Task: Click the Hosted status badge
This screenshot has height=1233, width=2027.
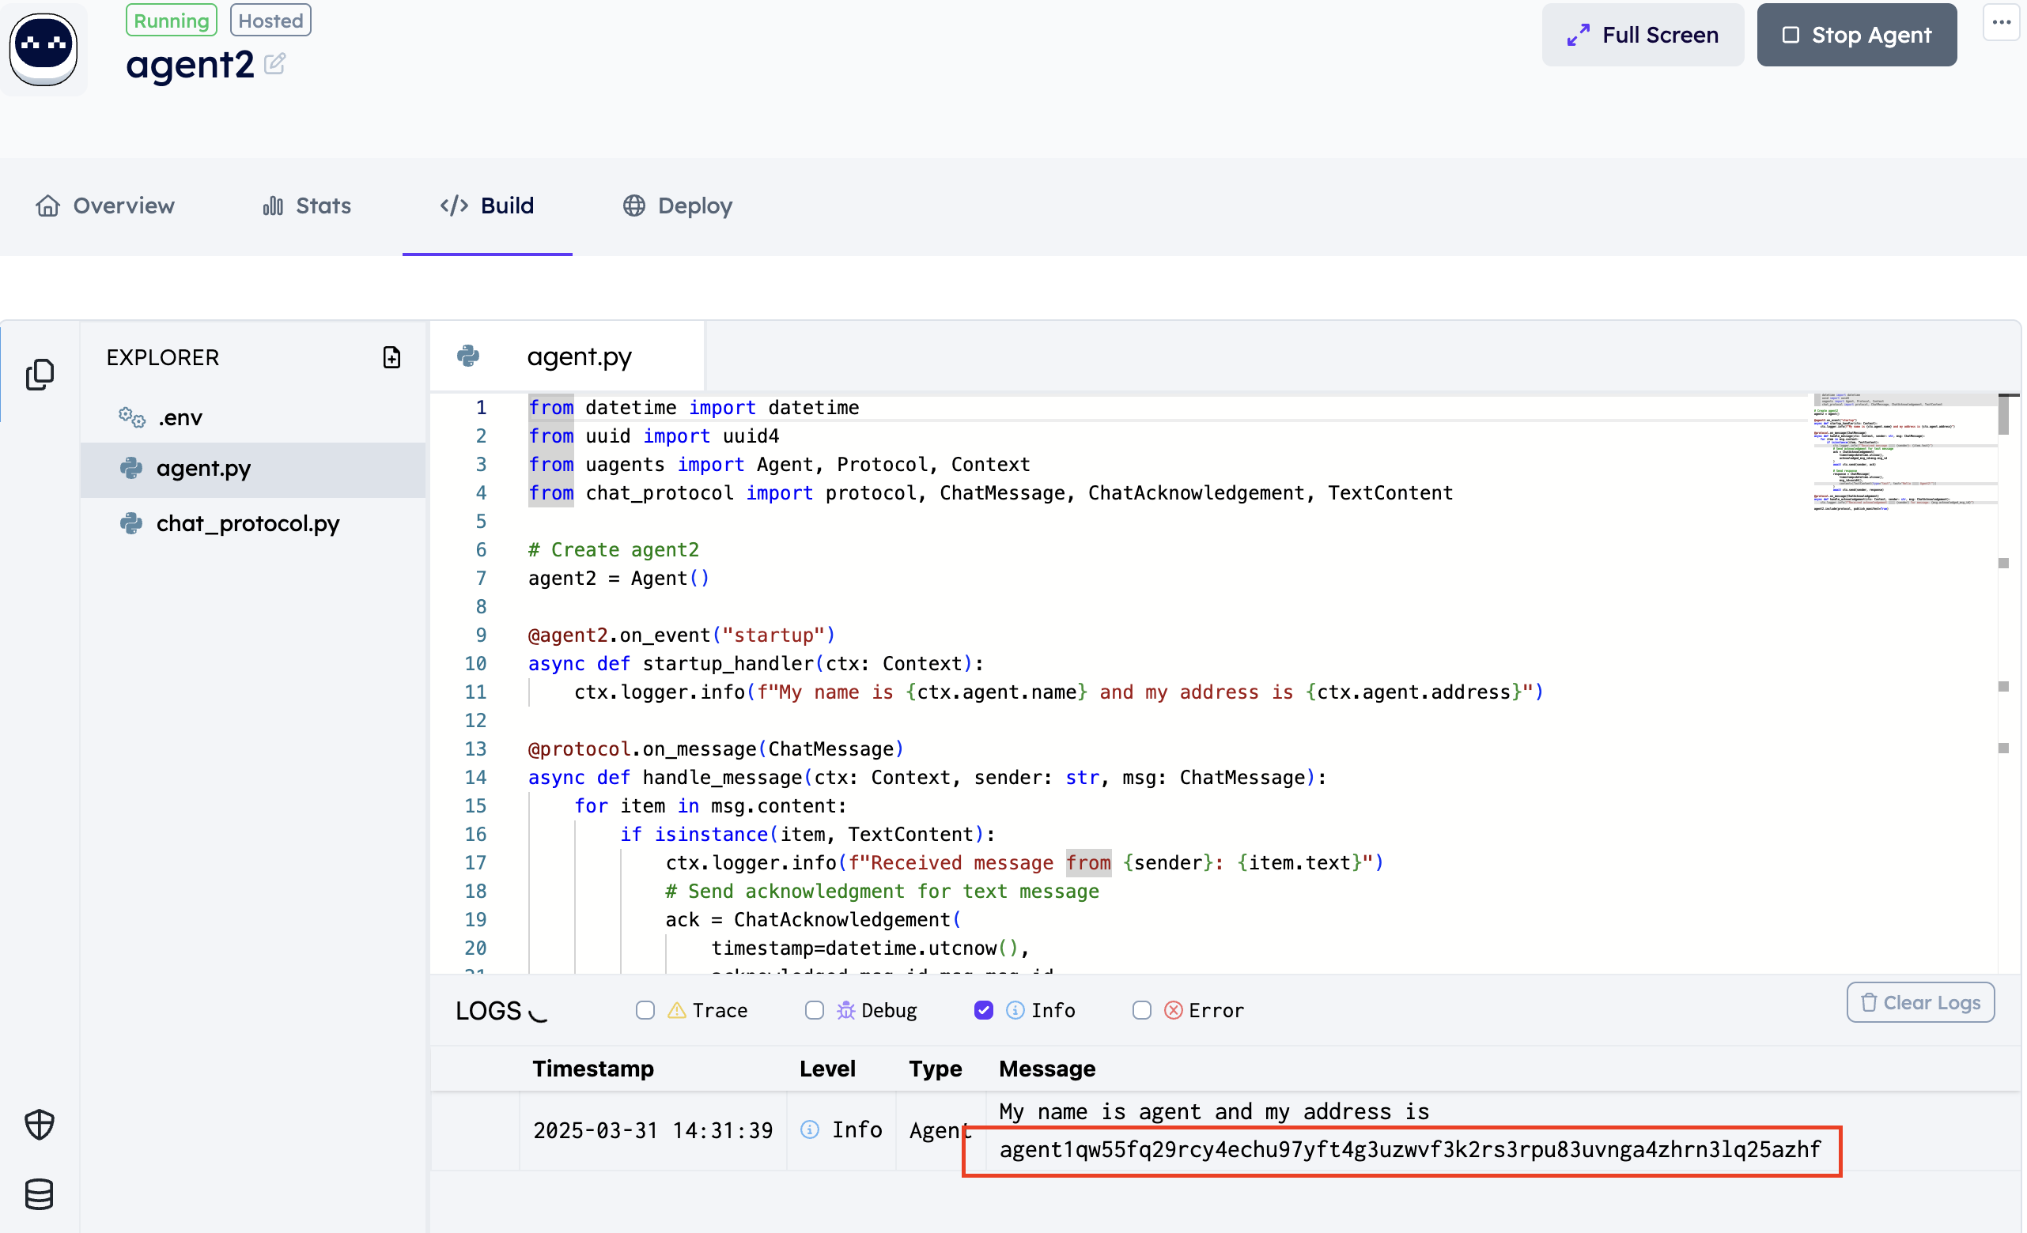Action: [x=270, y=21]
